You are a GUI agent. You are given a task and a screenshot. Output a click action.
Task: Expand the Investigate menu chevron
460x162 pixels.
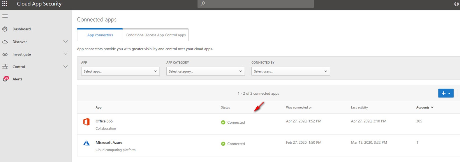66,54
